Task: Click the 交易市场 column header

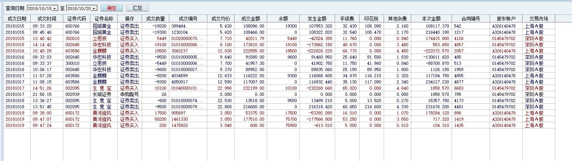Action: pyautogui.click(x=539, y=18)
